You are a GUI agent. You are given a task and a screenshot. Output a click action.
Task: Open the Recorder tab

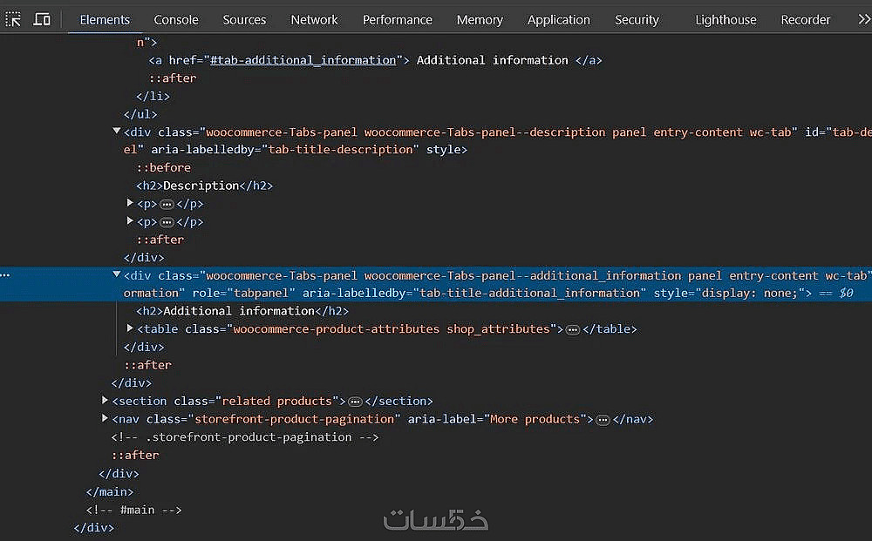pyautogui.click(x=805, y=19)
